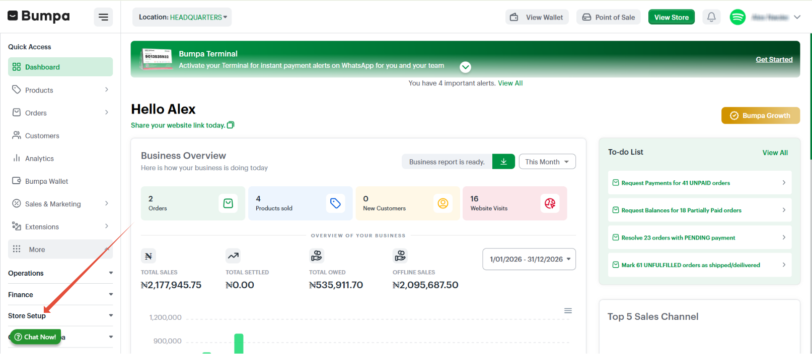Open the date range 1/01/2026 - 31/12/2026 dropdown
Screen dimensions: 812x354
point(529,259)
